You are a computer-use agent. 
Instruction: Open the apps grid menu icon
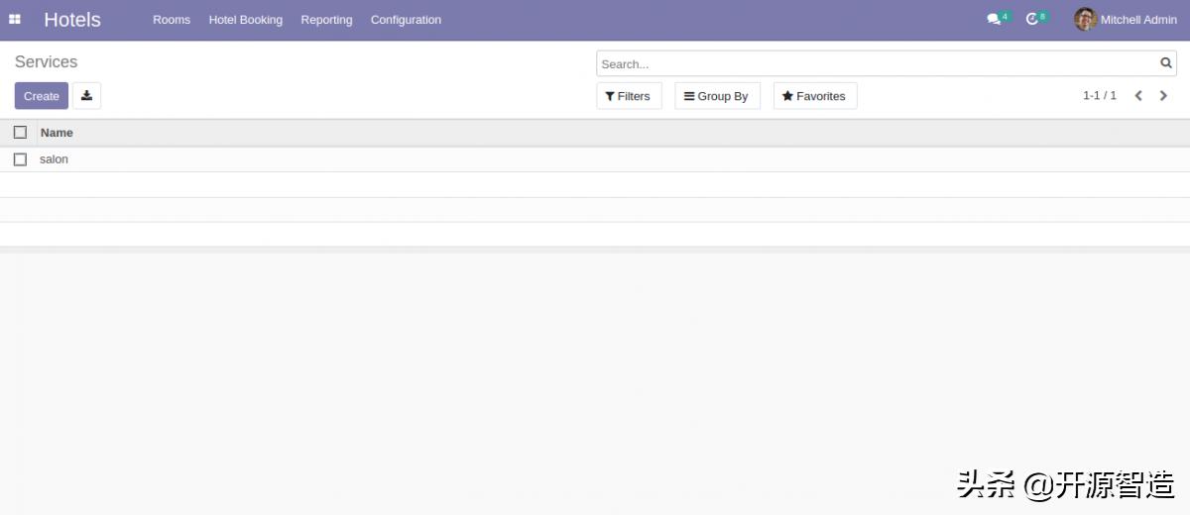15,19
